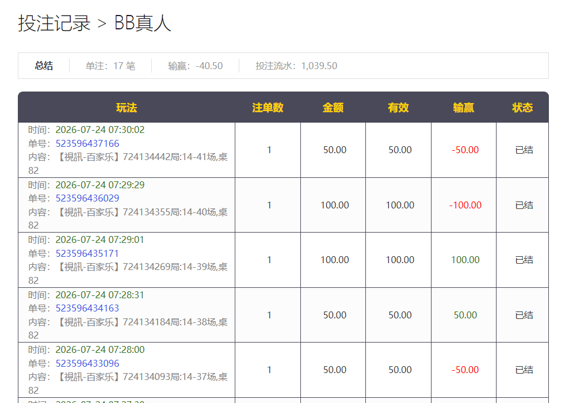Viewport: 565px width, 403px height.
Task: Click 已结 status for order 523596436029
Action: click(524, 205)
